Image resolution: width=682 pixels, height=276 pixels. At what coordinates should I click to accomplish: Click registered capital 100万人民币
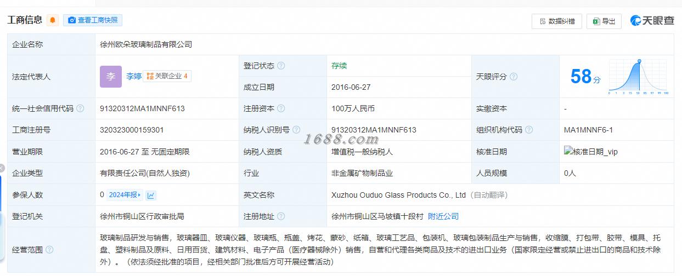pyautogui.click(x=353, y=108)
